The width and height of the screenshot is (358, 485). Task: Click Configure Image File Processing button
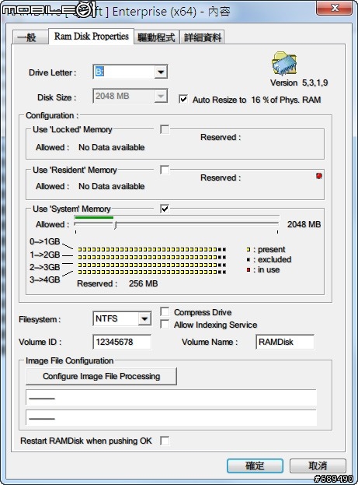tap(101, 376)
